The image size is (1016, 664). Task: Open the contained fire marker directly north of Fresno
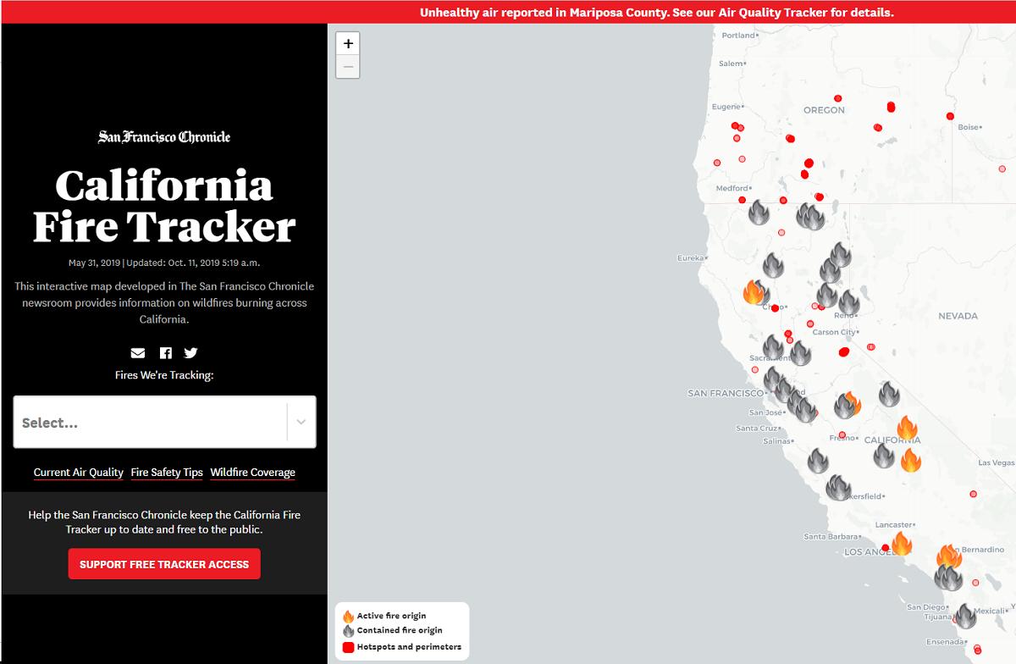click(x=845, y=407)
